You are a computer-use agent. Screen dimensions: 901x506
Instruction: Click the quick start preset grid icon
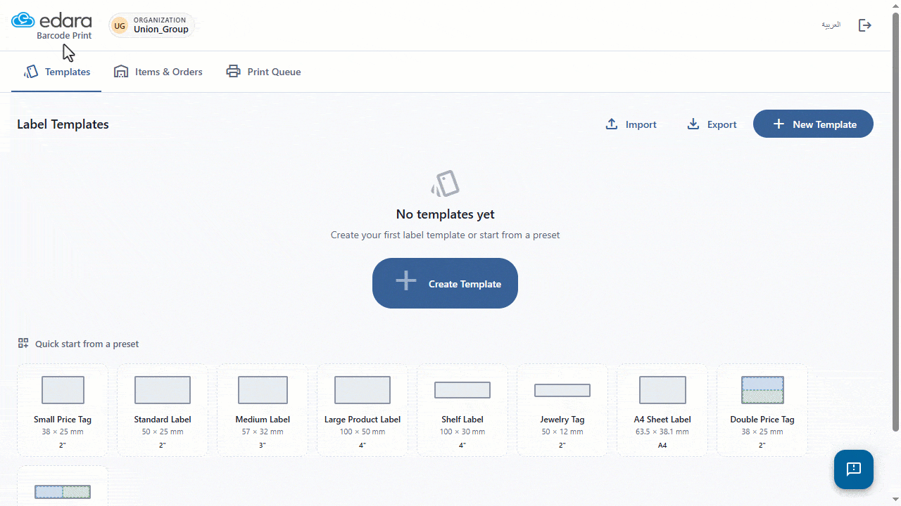23,344
